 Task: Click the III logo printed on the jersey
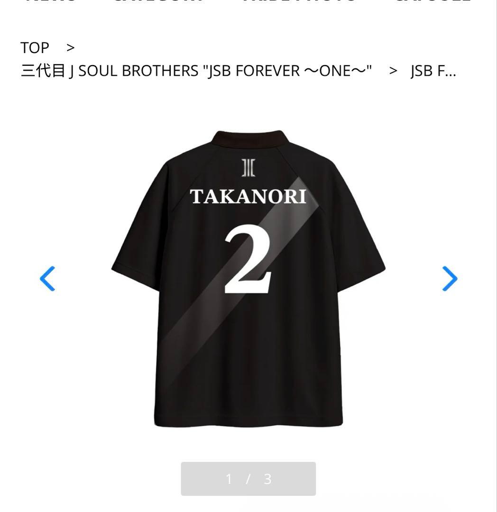[x=248, y=168]
